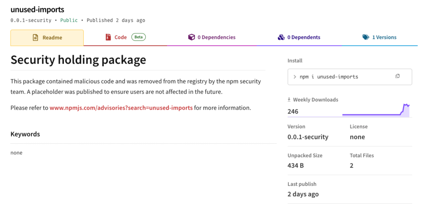Click the 'Security holding package' heading
Screen dimensions: 424x204
(78, 60)
